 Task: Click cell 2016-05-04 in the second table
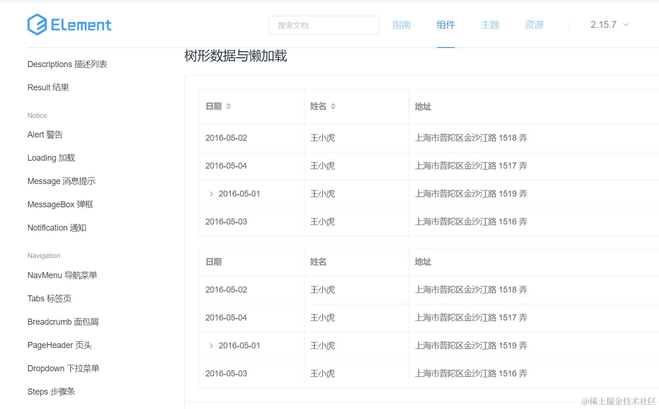pos(226,318)
